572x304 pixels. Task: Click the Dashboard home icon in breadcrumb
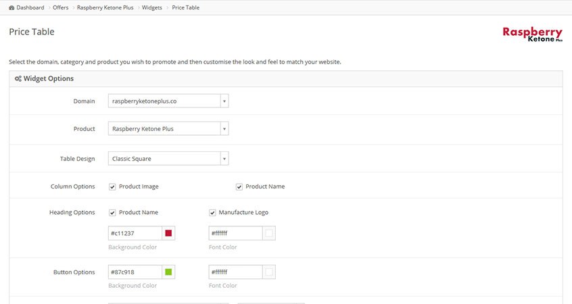pos(11,8)
